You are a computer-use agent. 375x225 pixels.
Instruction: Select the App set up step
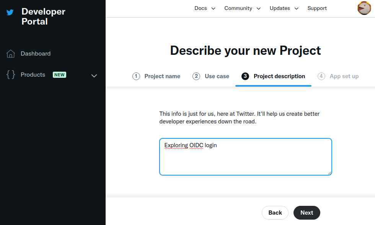click(x=344, y=76)
